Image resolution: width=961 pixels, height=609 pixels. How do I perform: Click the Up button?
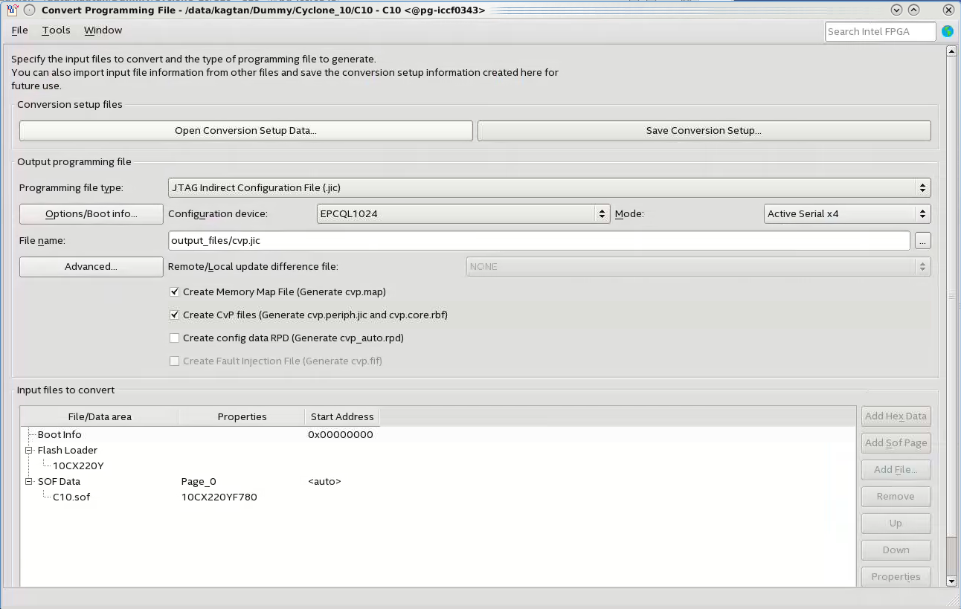pos(896,523)
